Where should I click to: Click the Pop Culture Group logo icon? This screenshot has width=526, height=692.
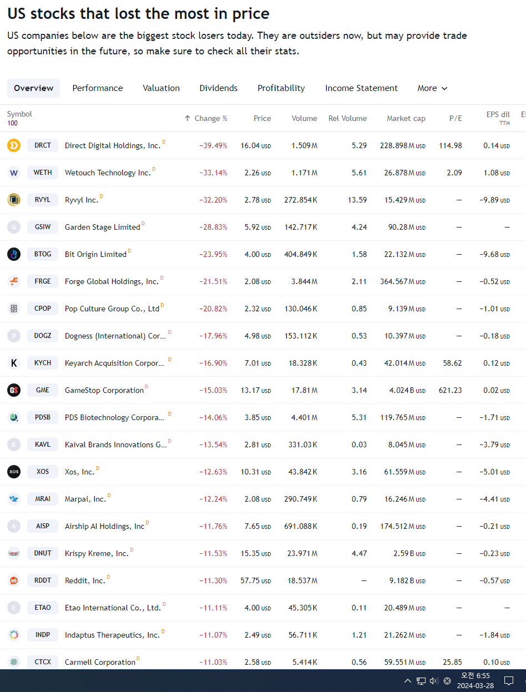click(14, 309)
